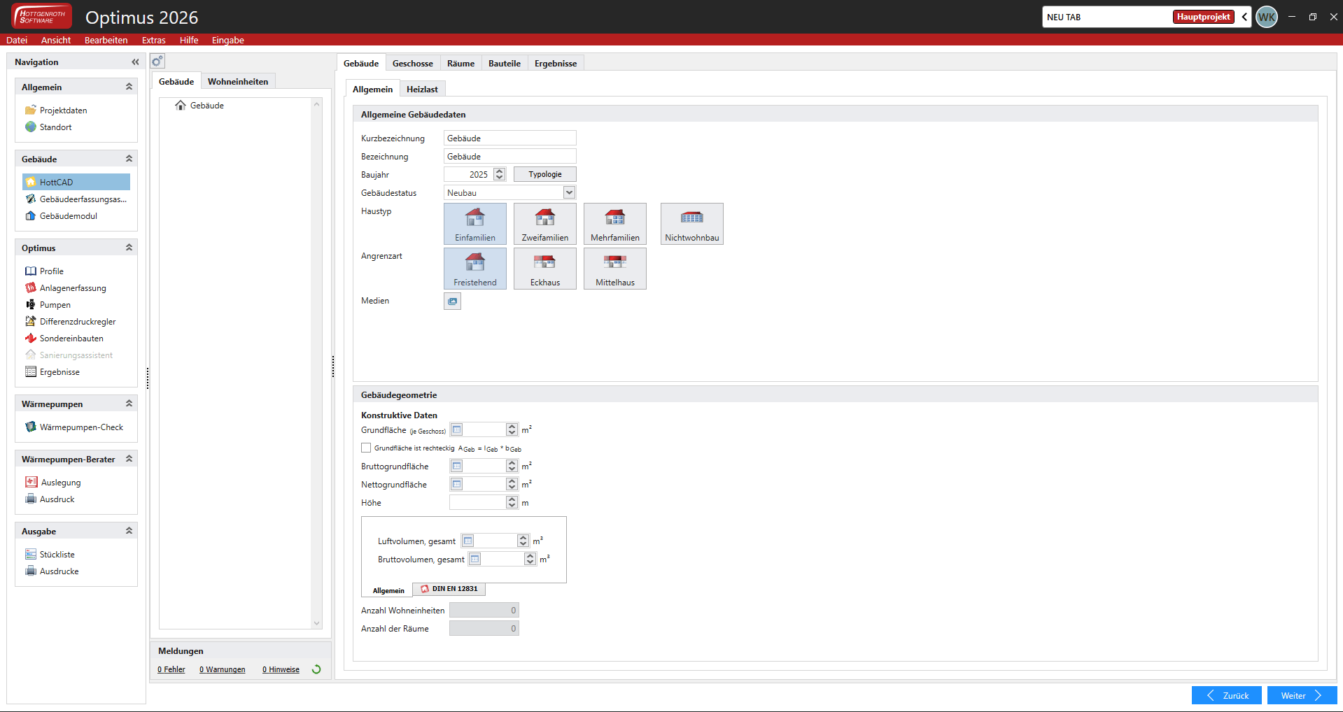Screen dimensions: 1343x712
Task: Click the Weiter button
Action: coord(1301,696)
